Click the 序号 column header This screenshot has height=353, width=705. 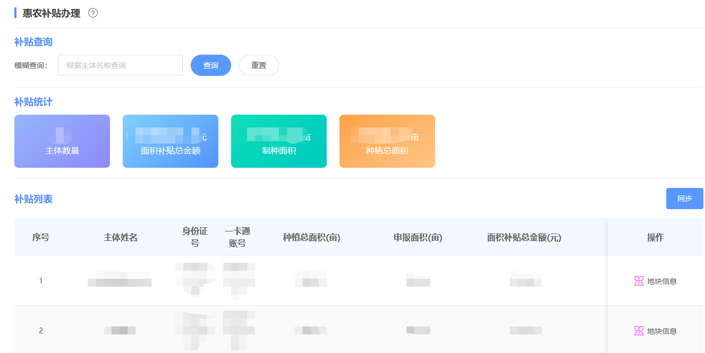(41, 237)
